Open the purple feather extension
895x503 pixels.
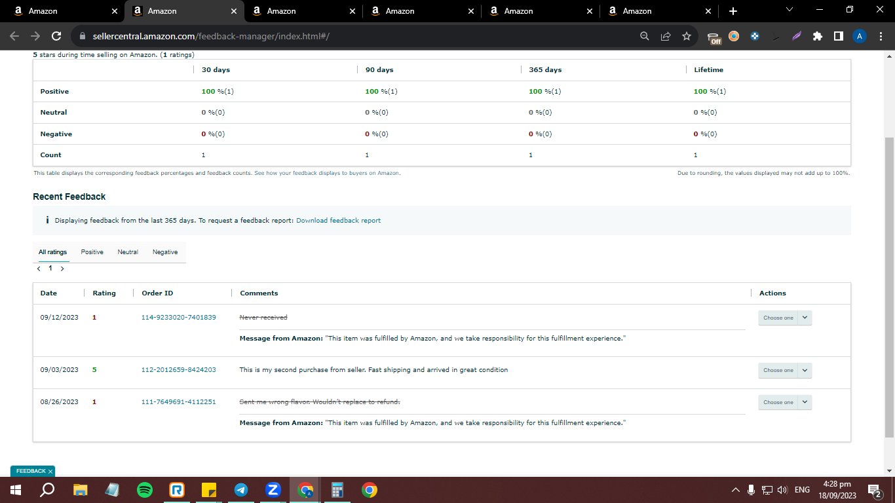click(797, 36)
